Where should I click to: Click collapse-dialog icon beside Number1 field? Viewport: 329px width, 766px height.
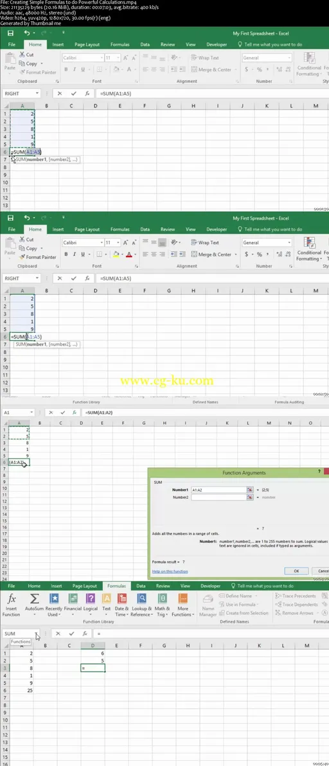tap(249, 490)
